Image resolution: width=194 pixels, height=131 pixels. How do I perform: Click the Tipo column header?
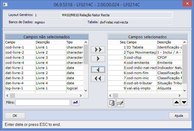point(75,42)
